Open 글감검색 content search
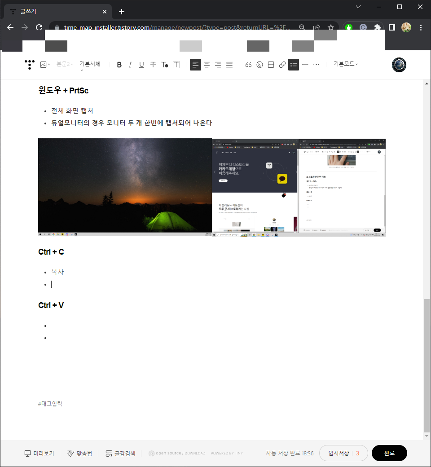The image size is (431, 467). point(120,453)
